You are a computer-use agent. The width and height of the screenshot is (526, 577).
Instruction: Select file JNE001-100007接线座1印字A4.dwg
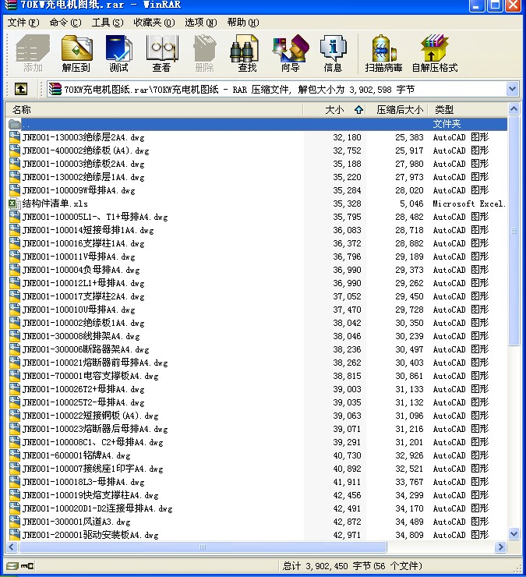click(93, 469)
